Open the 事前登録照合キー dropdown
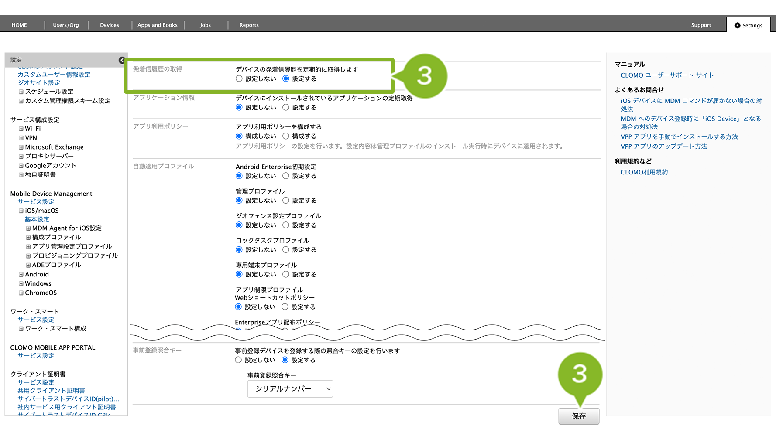Image resolution: width=776 pixels, height=436 pixels. (290, 389)
